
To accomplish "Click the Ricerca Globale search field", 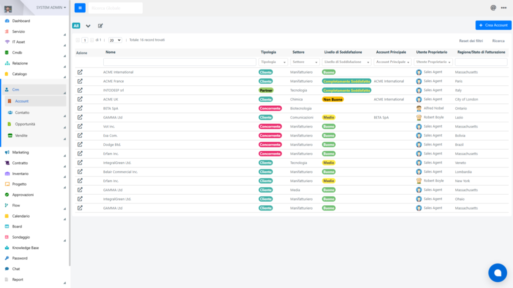I will click(116, 8).
